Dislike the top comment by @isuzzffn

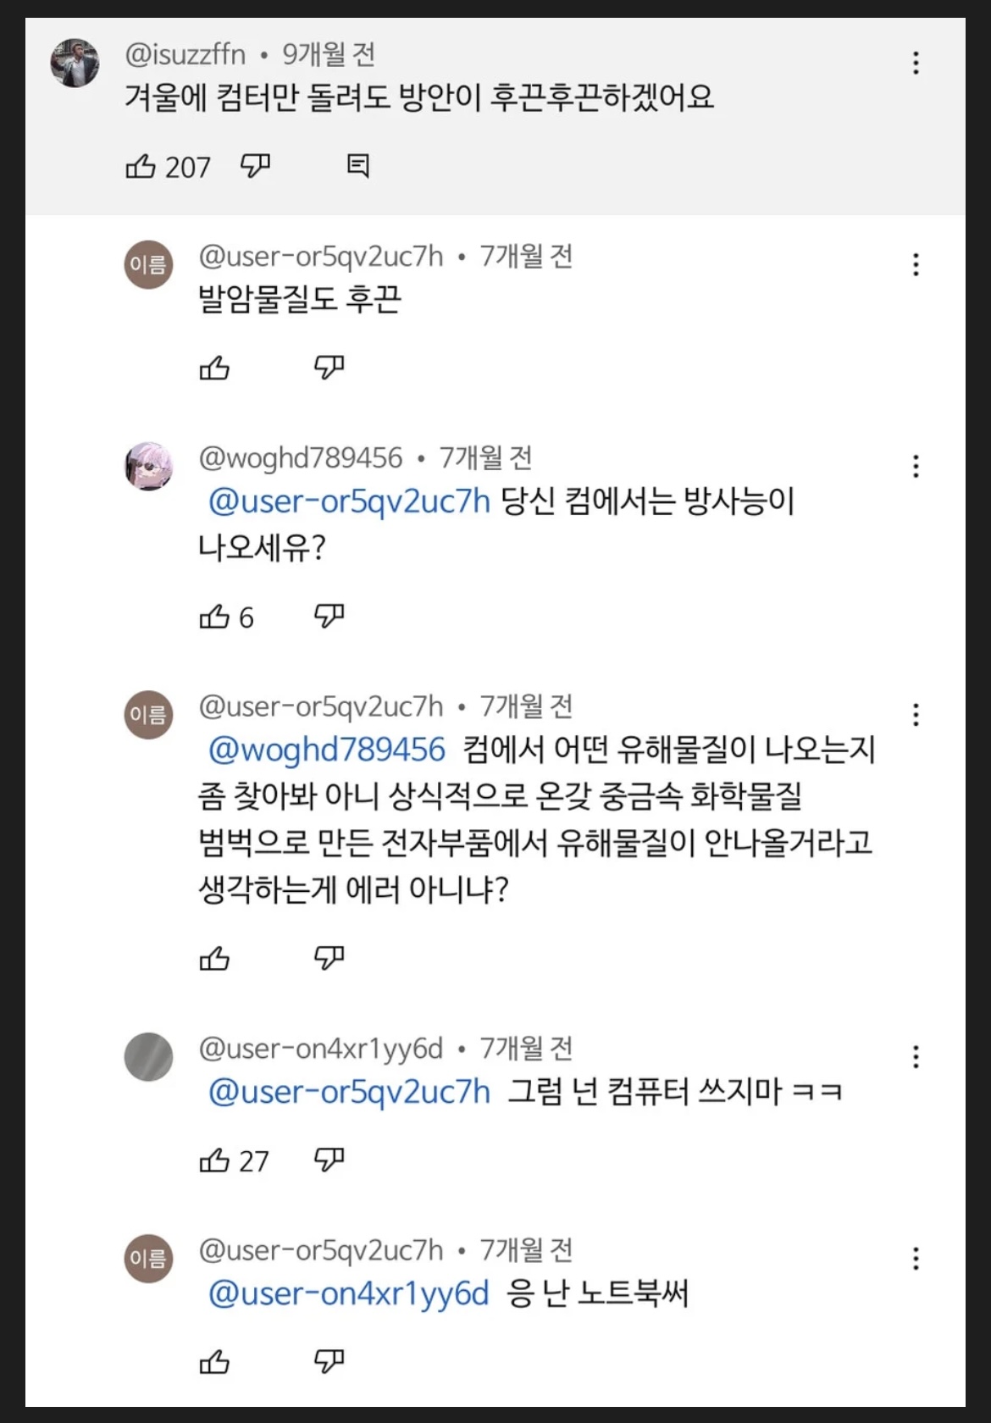(x=255, y=166)
